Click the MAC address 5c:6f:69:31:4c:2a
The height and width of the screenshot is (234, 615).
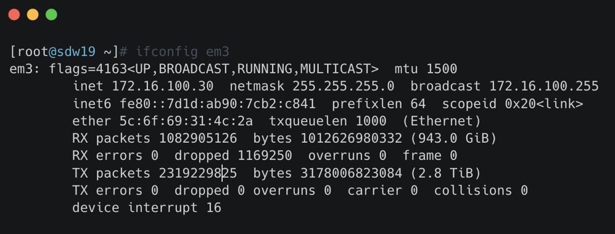point(186,121)
